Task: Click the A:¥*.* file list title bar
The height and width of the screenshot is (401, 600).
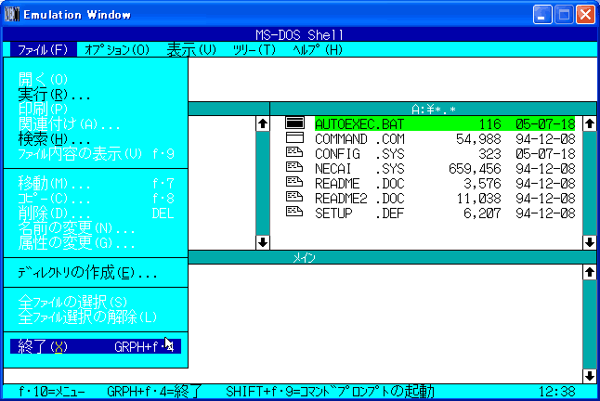Action: (433, 109)
